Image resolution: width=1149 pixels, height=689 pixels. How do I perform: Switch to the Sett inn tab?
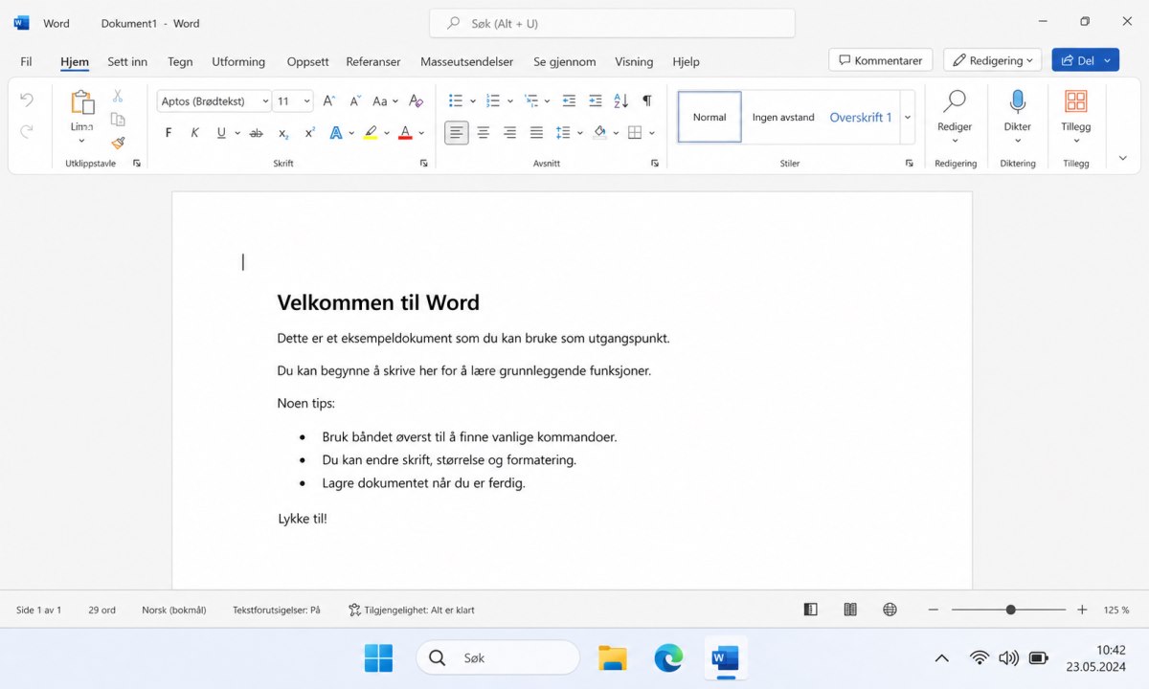(127, 61)
